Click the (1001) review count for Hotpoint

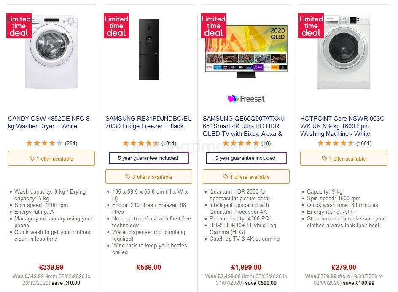click(x=363, y=143)
